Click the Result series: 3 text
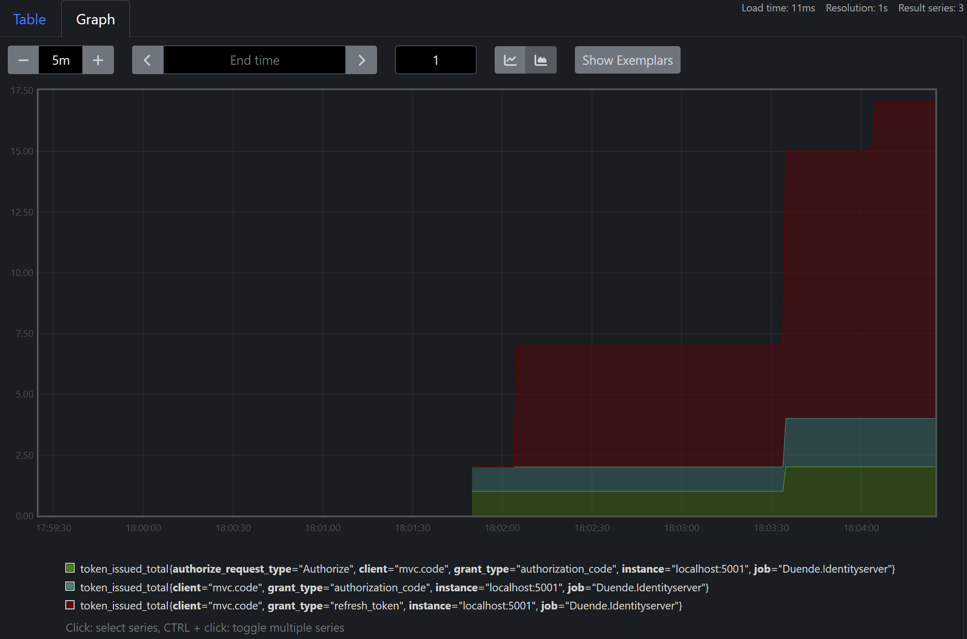This screenshot has height=639, width=967. coord(931,8)
